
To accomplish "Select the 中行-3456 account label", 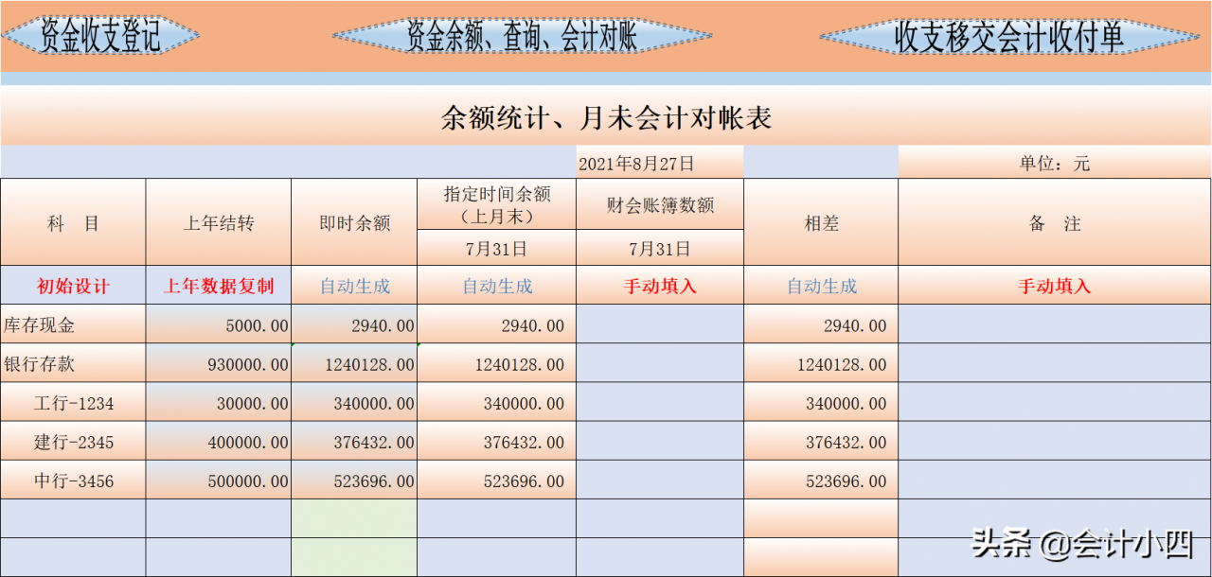I will pos(71,480).
